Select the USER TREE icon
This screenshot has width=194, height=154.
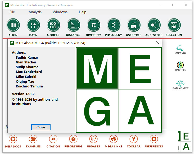point(134,25)
